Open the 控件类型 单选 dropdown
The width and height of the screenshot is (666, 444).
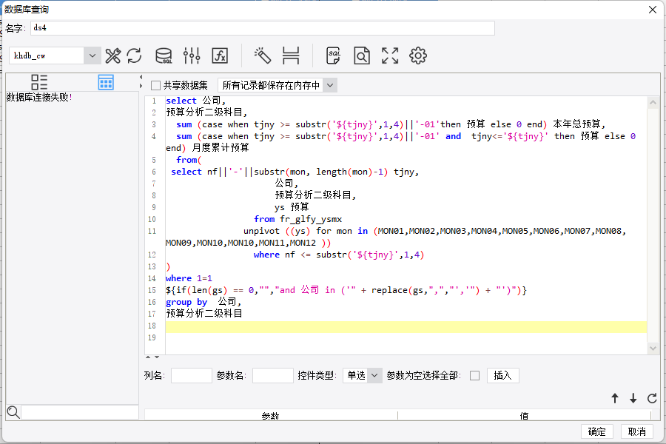pos(374,376)
